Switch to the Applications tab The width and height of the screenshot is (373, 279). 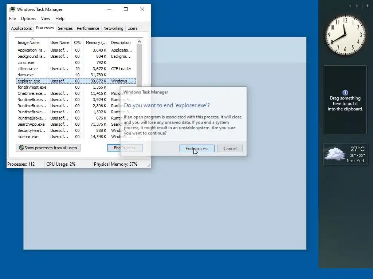click(21, 28)
